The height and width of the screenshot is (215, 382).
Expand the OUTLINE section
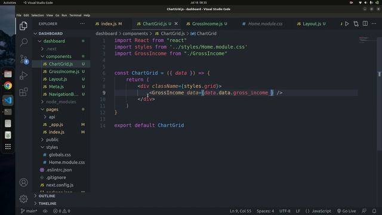click(x=47, y=196)
